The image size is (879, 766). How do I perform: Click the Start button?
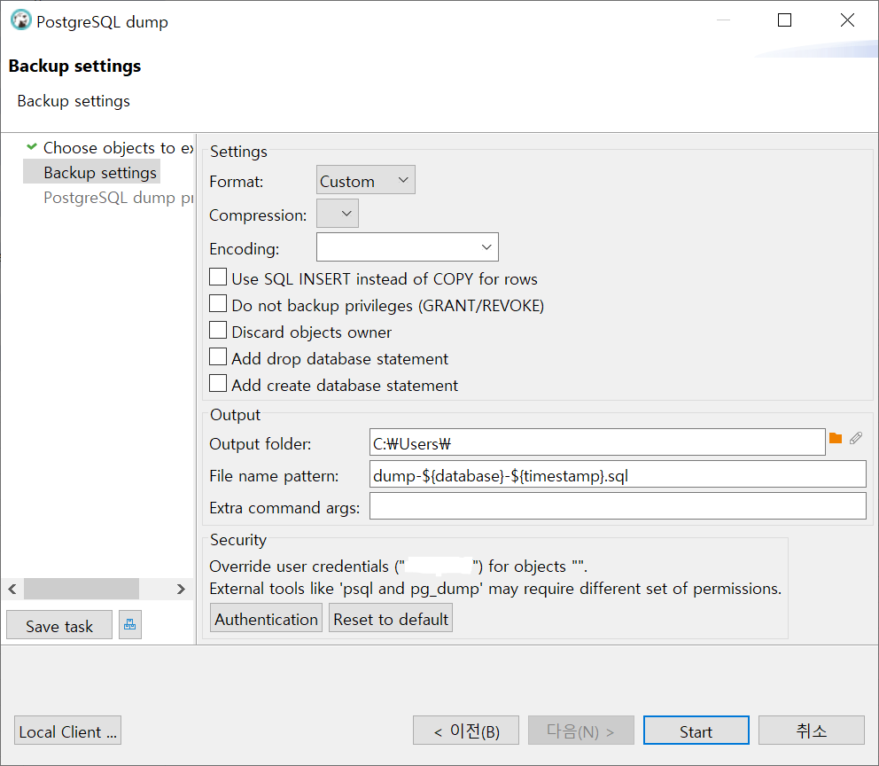pos(696,731)
